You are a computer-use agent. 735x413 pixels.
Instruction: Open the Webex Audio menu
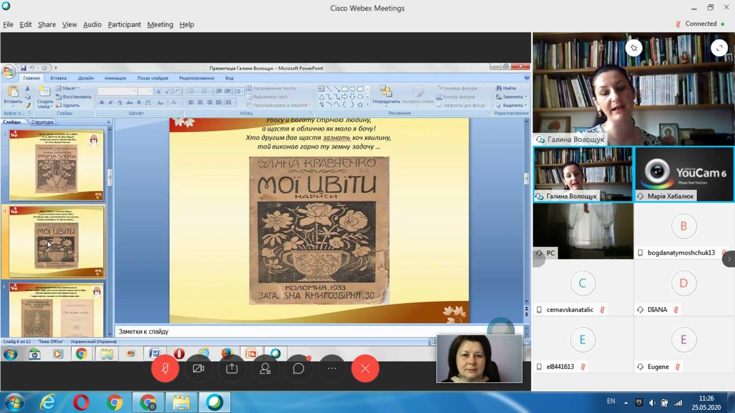point(92,24)
